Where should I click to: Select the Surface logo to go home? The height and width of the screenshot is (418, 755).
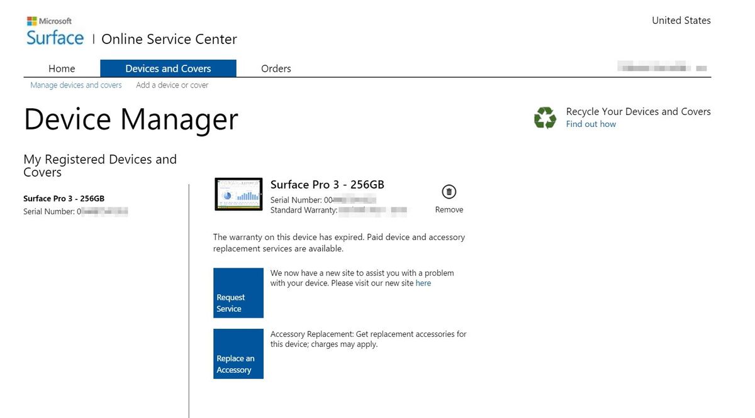(x=54, y=37)
